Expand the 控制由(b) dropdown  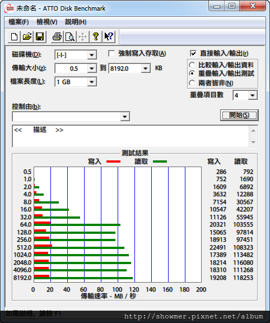(125, 117)
